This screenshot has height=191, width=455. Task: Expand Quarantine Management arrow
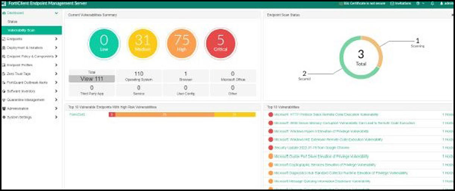click(56, 100)
